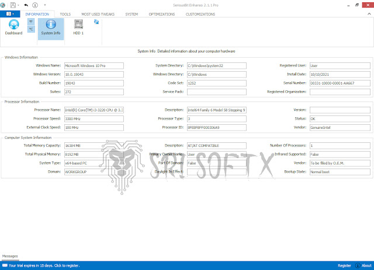Click the Domain field showing WORKGROUP

pos(94,172)
